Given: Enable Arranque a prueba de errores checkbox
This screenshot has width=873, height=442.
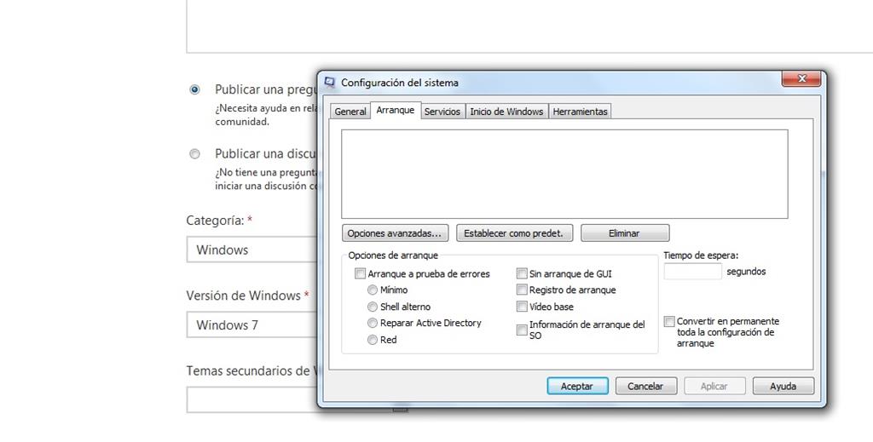Looking at the screenshot, I should click(361, 273).
